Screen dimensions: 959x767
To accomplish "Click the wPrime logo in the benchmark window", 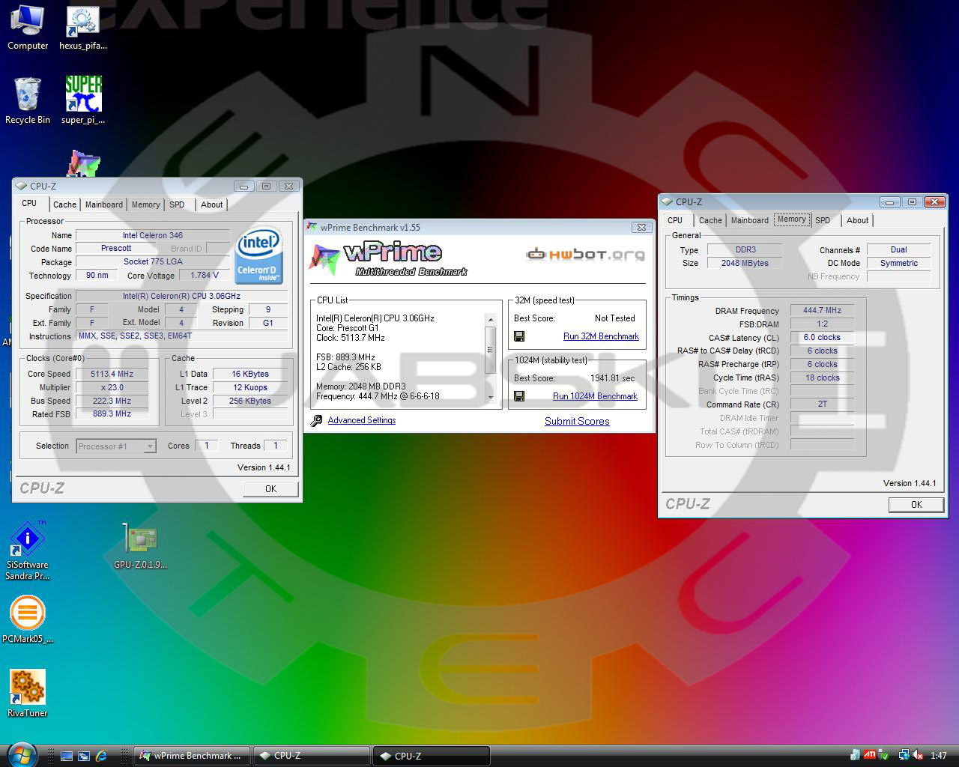I will click(x=388, y=259).
